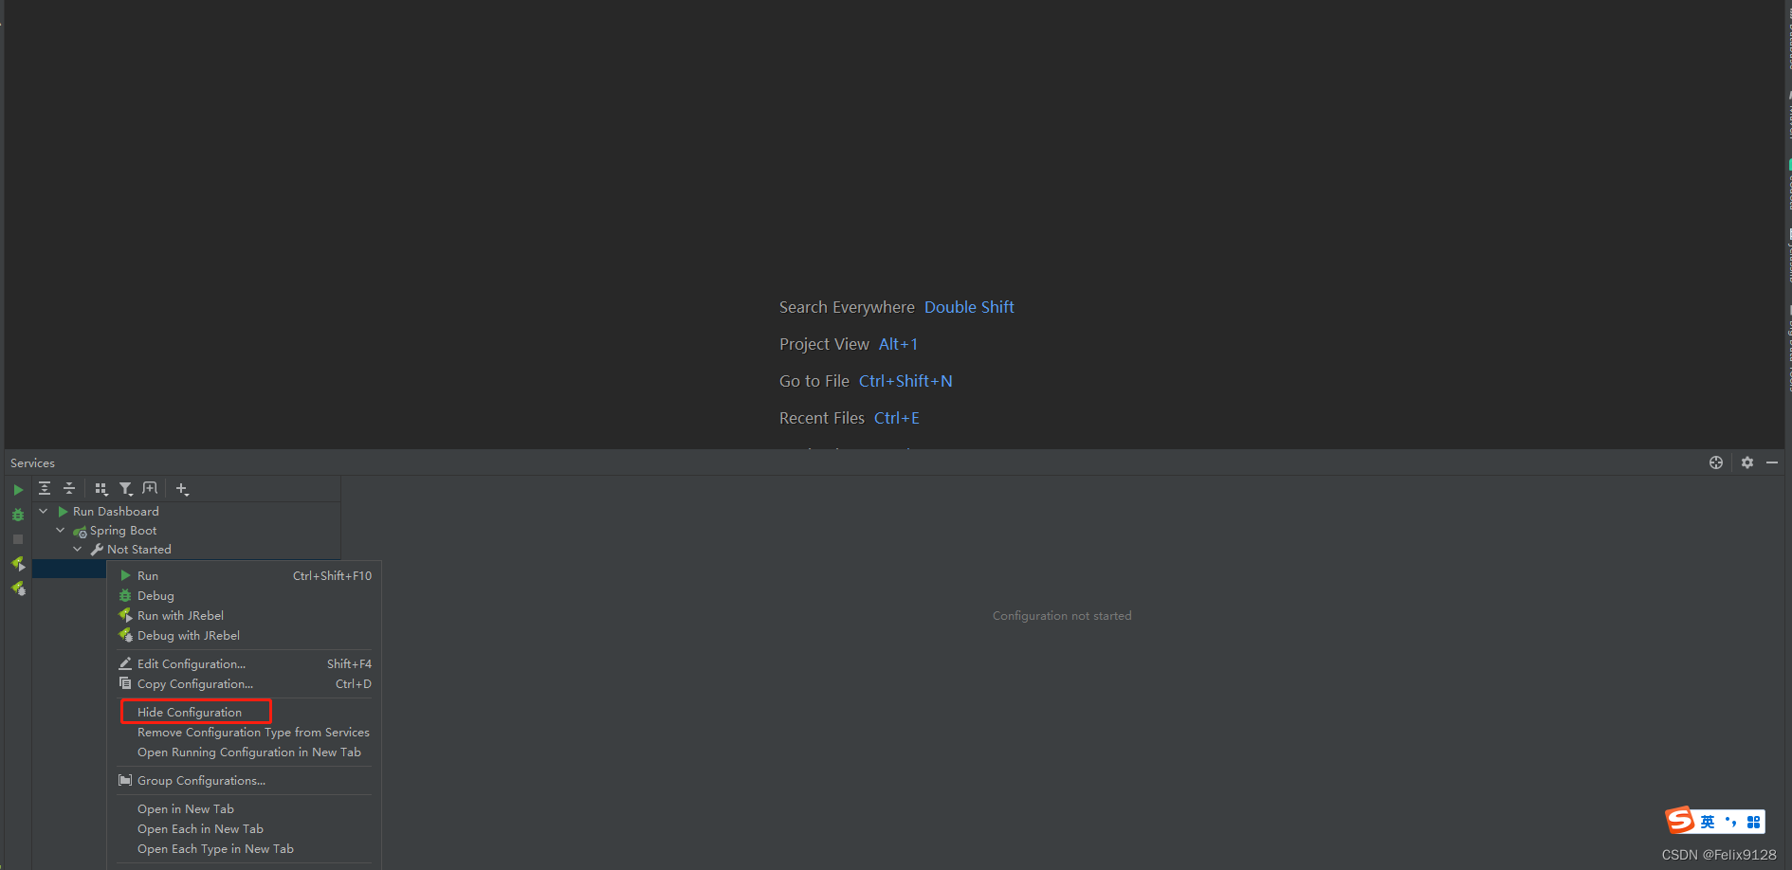Open the Filter funnel toolbar icon
The width and height of the screenshot is (1792, 870).
[126, 489]
